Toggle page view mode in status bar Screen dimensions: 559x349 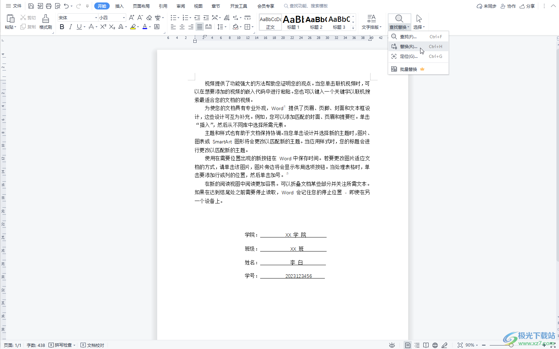click(x=408, y=345)
